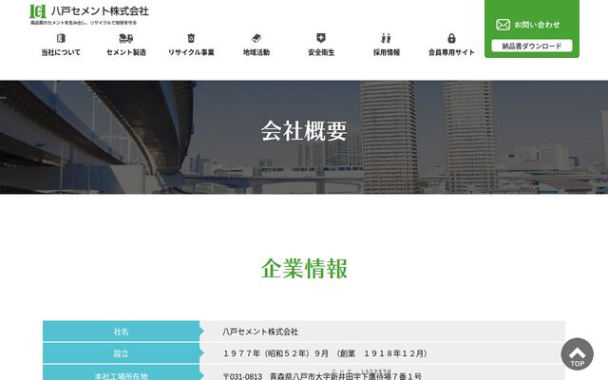Open the 当社について menu item
The width and height of the screenshot is (608, 380).
click(61, 52)
